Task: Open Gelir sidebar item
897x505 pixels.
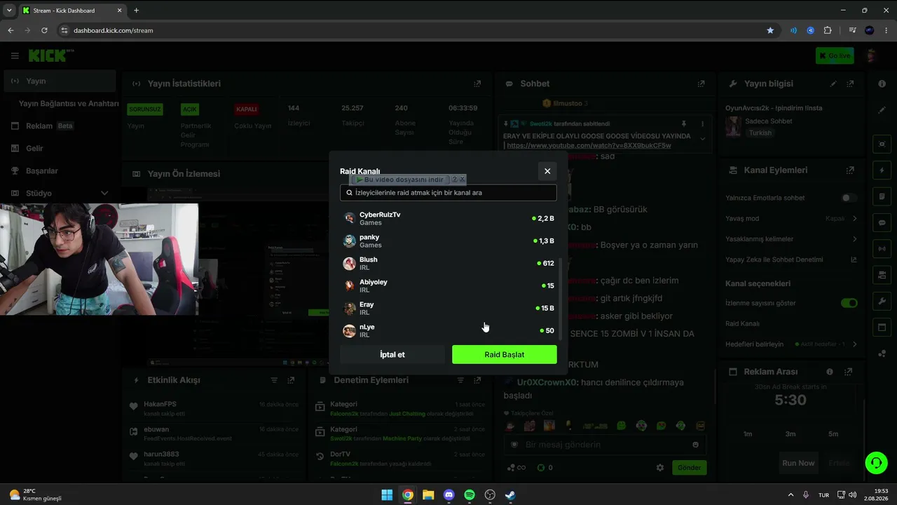Action: coord(60,148)
